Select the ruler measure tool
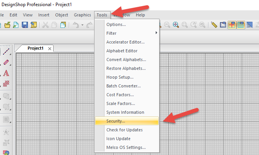Screen dimensions: 259x155 pyautogui.click(x=214, y=25)
